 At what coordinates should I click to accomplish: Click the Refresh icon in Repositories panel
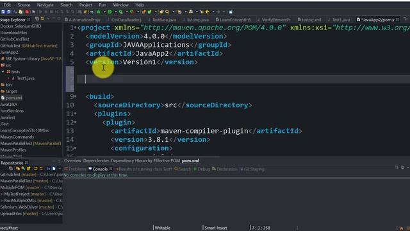point(35,168)
